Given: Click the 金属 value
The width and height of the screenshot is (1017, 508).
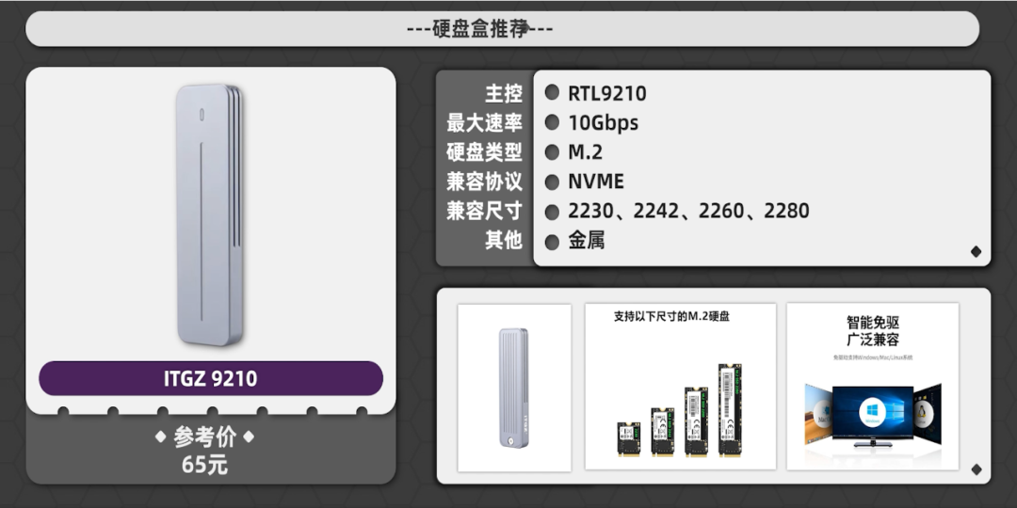Looking at the screenshot, I should pos(587,241).
